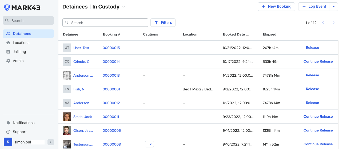
Task: Expand the +2 cautions badge
Action: (x=149, y=144)
